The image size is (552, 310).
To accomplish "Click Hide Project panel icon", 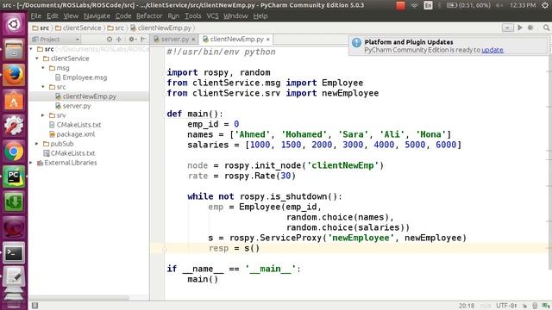I will [143, 39].
